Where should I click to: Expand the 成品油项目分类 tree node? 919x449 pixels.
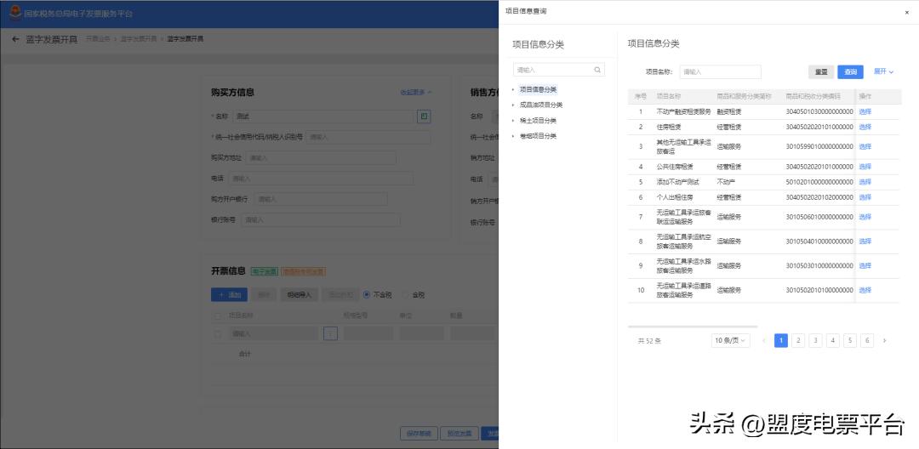click(x=513, y=105)
